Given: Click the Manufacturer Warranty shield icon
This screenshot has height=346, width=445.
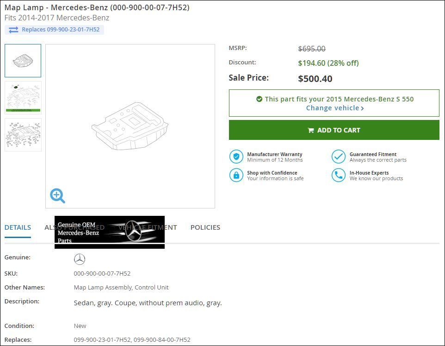Looking at the screenshot, I should pyautogui.click(x=236, y=157).
